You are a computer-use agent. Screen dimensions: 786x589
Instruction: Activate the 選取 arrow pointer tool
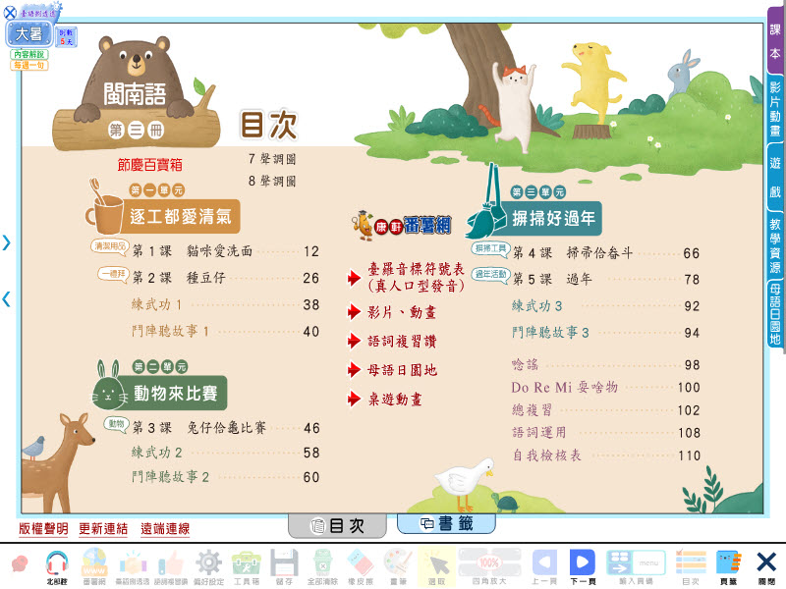[436, 563]
